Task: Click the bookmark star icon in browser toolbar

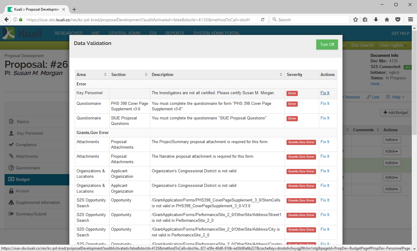Action: (355, 20)
